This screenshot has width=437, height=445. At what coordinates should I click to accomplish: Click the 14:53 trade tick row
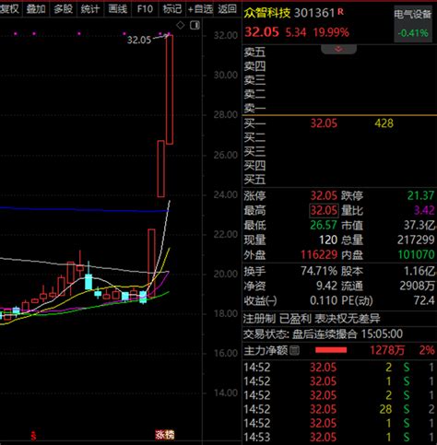339,437
